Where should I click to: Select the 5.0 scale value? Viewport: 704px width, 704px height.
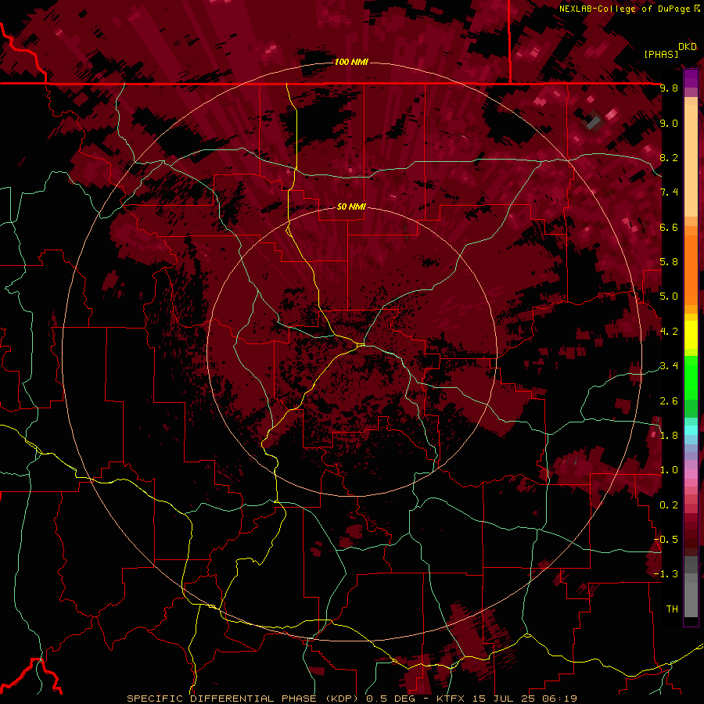669,296
